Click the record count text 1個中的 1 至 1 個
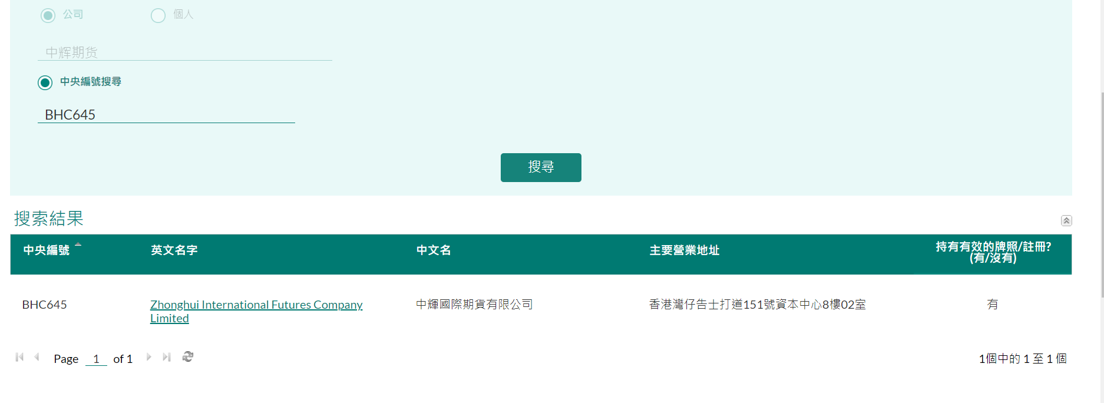The height and width of the screenshot is (403, 1104). pos(1023,358)
